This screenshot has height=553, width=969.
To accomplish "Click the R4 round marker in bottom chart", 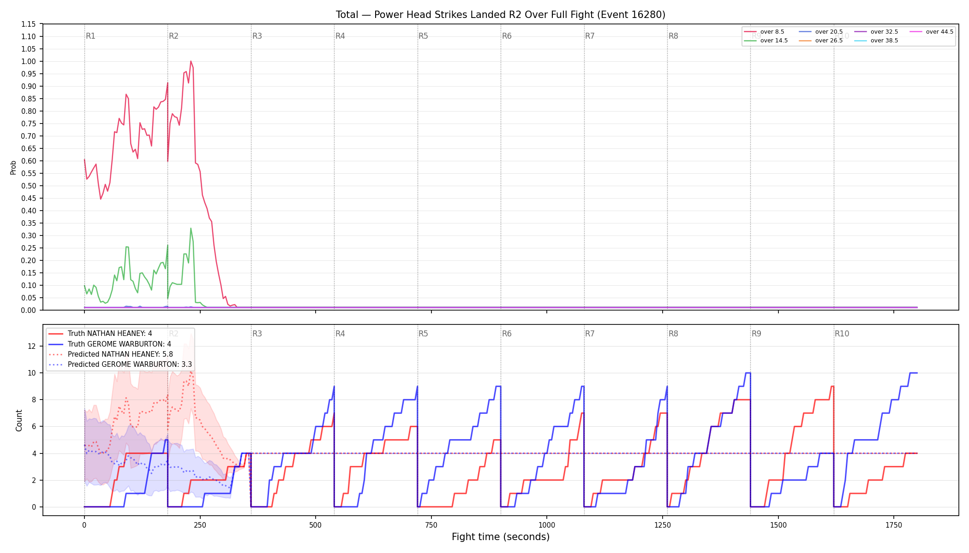I will pos(340,334).
